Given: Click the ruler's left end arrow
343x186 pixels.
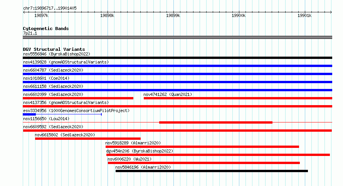Looking at the screenshot, I should 24,12.
